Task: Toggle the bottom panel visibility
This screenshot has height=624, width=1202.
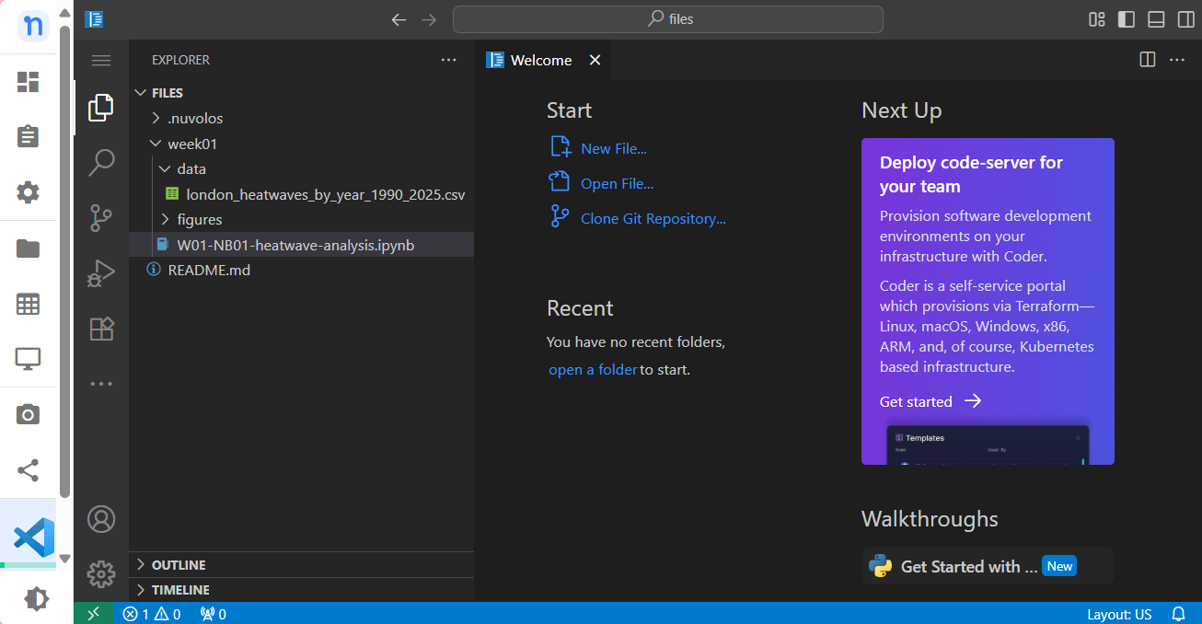Action: [x=1156, y=19]
